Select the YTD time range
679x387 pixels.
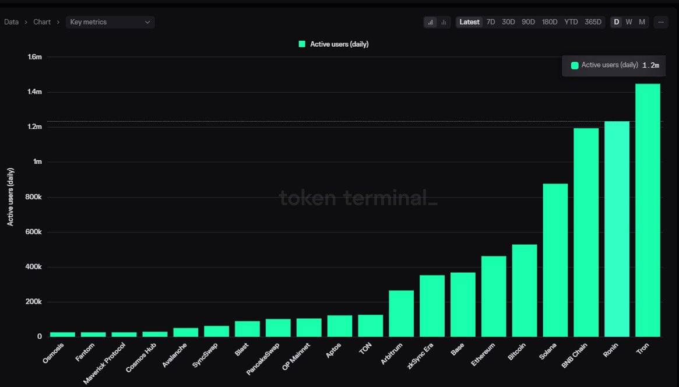[571, 22]
